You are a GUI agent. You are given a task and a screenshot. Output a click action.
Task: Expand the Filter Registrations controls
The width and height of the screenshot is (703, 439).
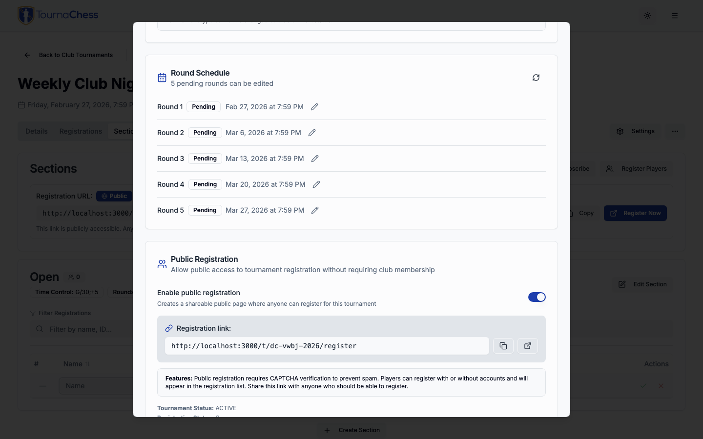click(61, 313)
